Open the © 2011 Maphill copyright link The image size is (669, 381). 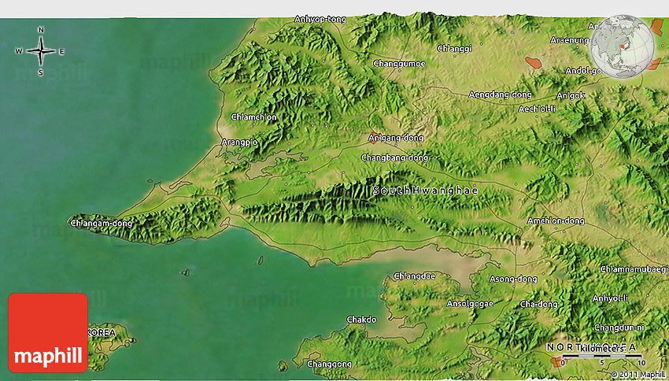[x=638, y=375]
